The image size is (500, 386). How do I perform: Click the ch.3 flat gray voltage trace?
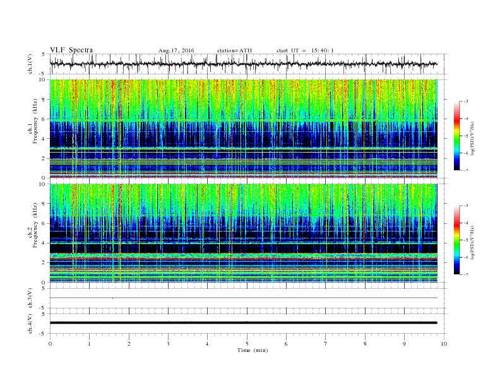243,298
